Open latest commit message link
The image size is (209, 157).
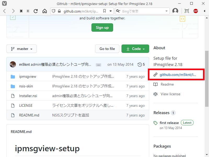pos(61,64)
